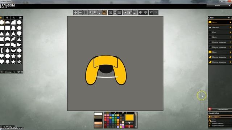
Task: Click the horizontal alignment toolbar icon
Action: [145, 13]
